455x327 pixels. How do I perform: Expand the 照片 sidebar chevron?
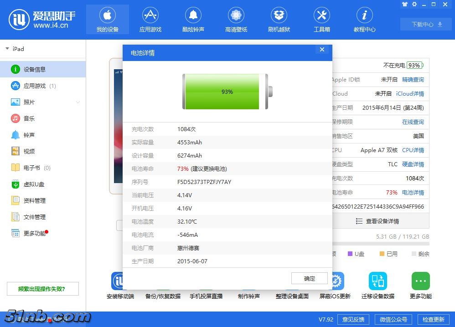pos(78,102)
